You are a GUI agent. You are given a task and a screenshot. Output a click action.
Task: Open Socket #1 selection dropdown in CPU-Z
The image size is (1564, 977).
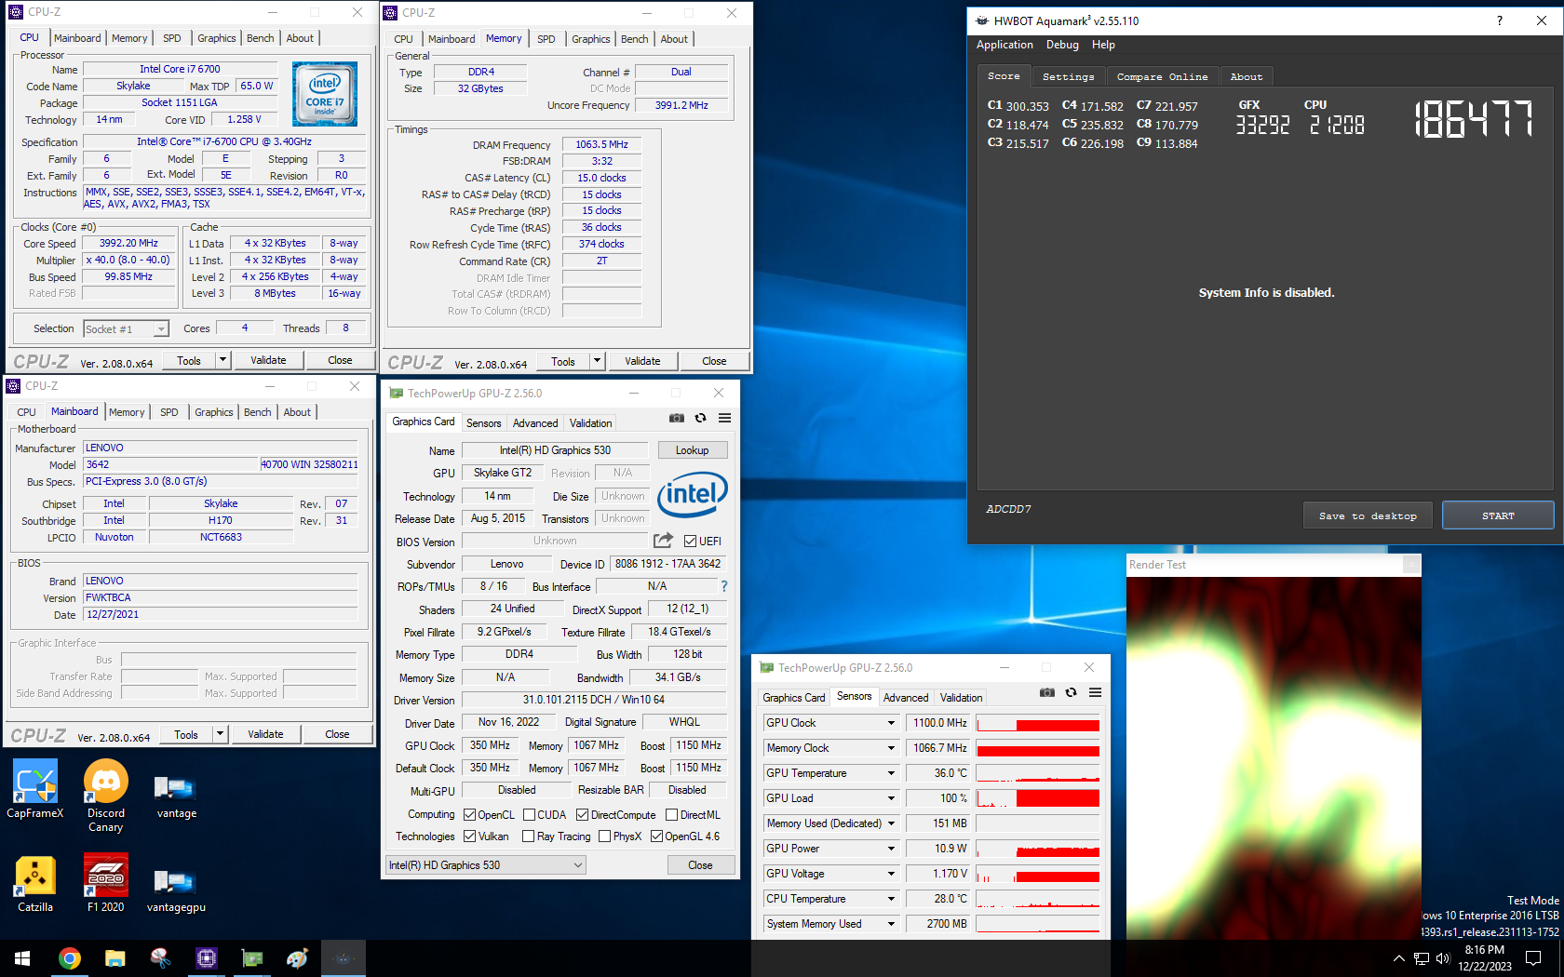click(126, 328)
